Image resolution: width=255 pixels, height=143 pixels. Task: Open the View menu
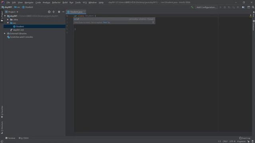pyautogui.click(x=20, y=2)
